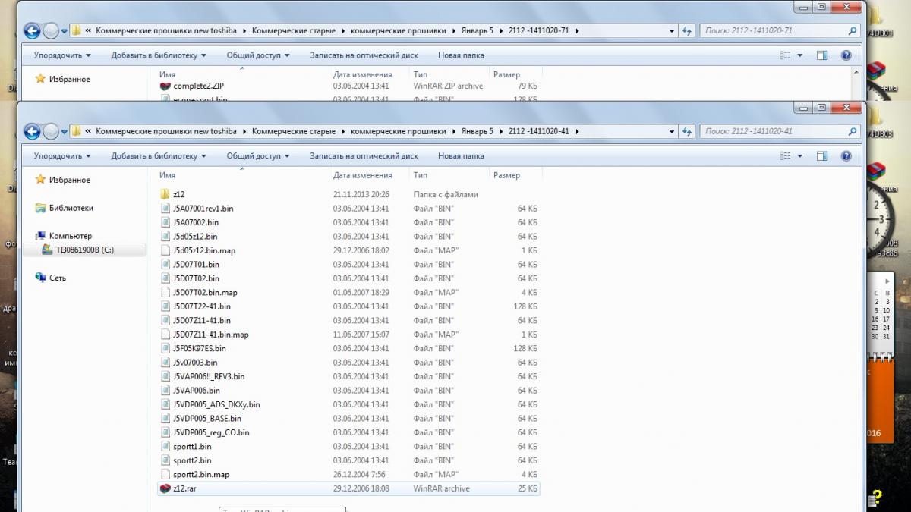
Task: Toggle preview pane in the 2112-1411020-71 window
Action: pos(822,55)
